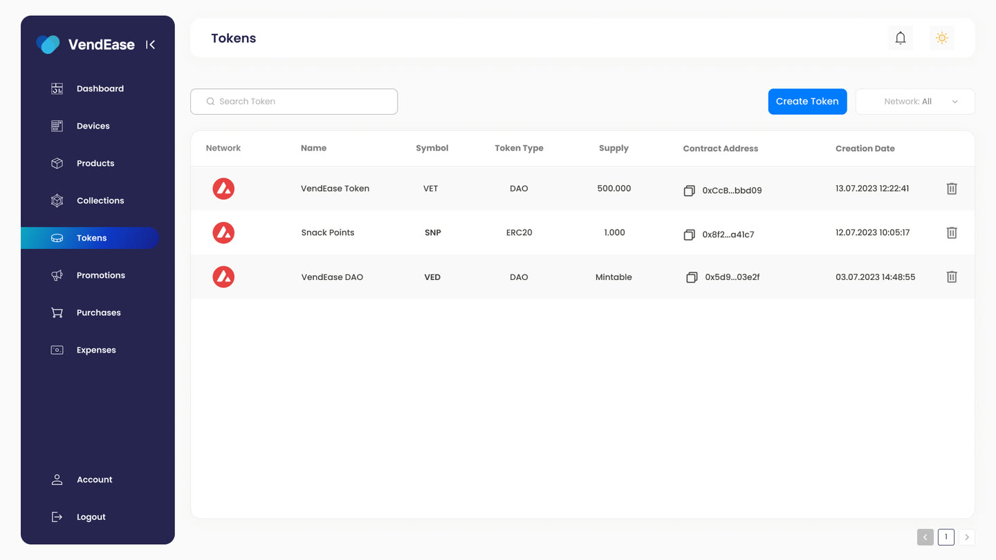Toggle light theme sun icon

pyautogui.click(x=942, y=38)
